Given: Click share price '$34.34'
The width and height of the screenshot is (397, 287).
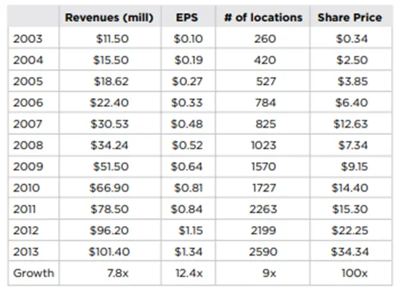Looking at the screenshot, I should 350,252.
